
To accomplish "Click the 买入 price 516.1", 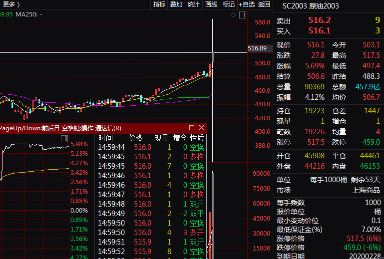I will tap(320, 30).
